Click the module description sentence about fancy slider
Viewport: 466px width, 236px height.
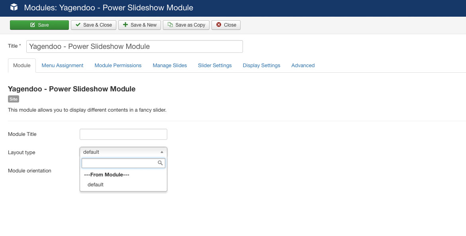87,110
